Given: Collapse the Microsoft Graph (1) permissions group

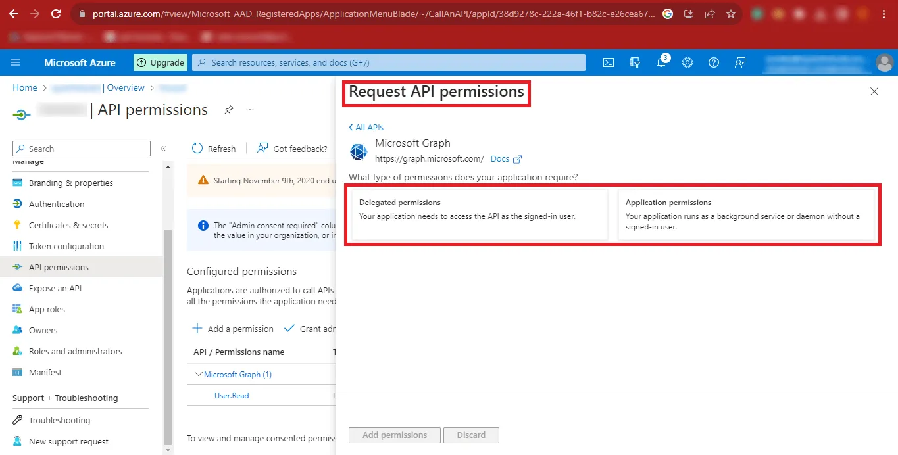Looking at the screenshot, I should 198,375.
